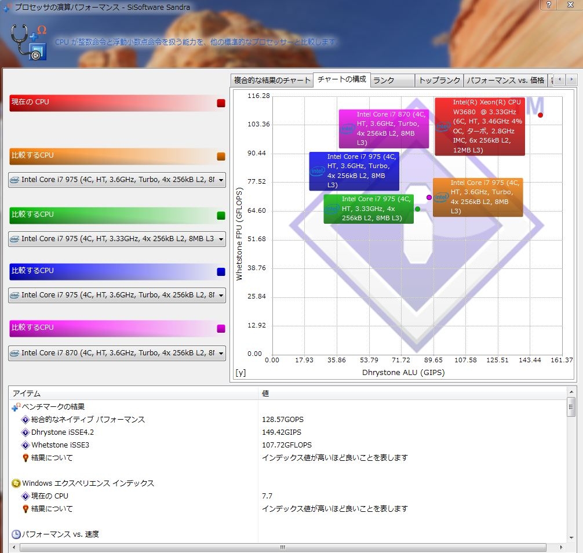Click diamond icon beside Whetstone iSSE3
Image resolution: width=583 pixels, height=553 pixels.
[x=25, y=445]
